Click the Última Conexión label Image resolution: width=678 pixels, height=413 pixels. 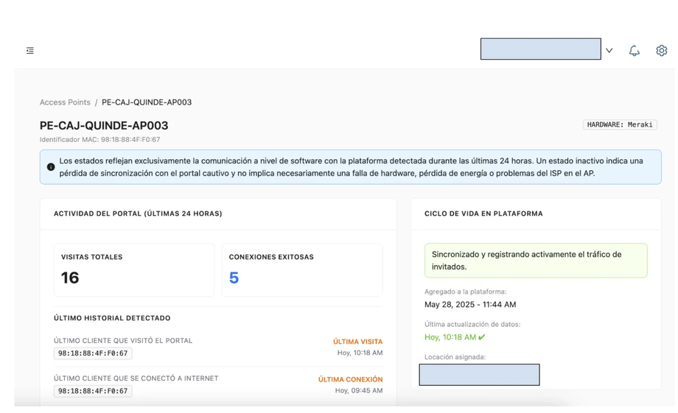[x=350, y=379]
